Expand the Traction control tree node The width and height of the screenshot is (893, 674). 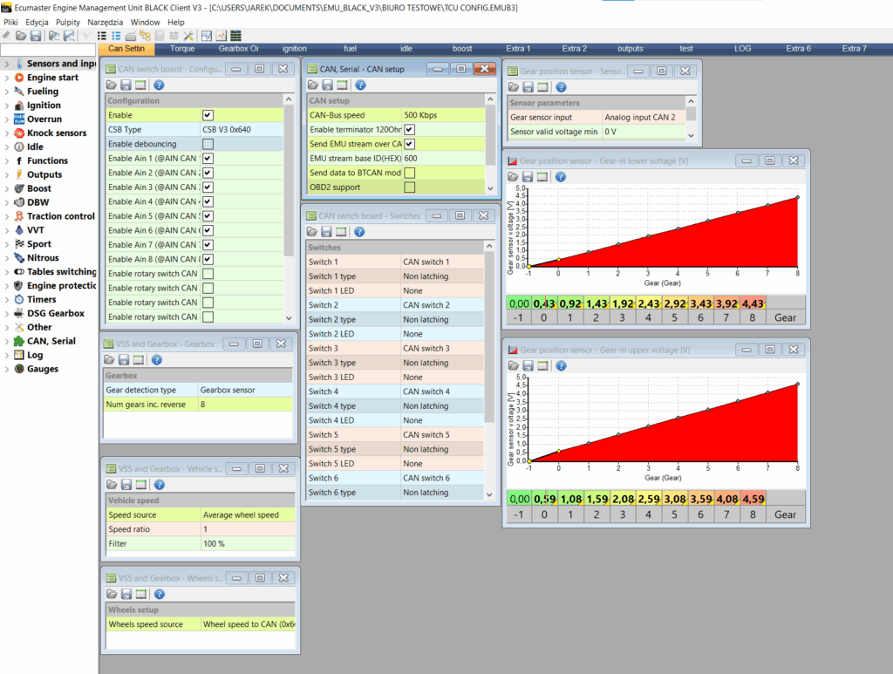7,216
